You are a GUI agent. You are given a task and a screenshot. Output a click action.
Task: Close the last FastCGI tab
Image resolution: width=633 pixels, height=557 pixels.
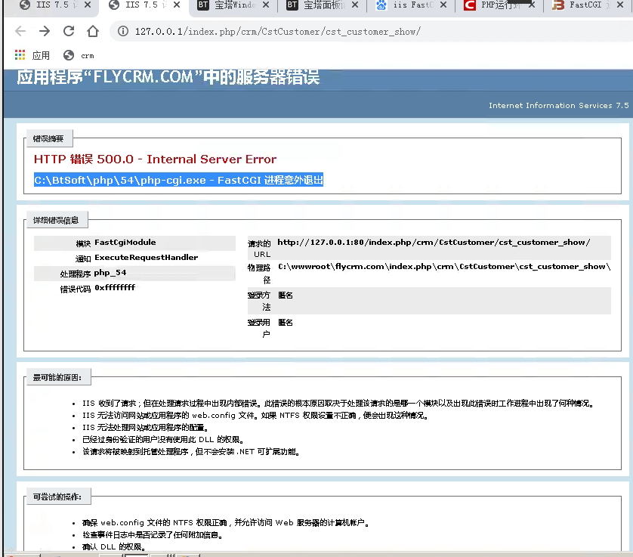click(x=620, y=5)
